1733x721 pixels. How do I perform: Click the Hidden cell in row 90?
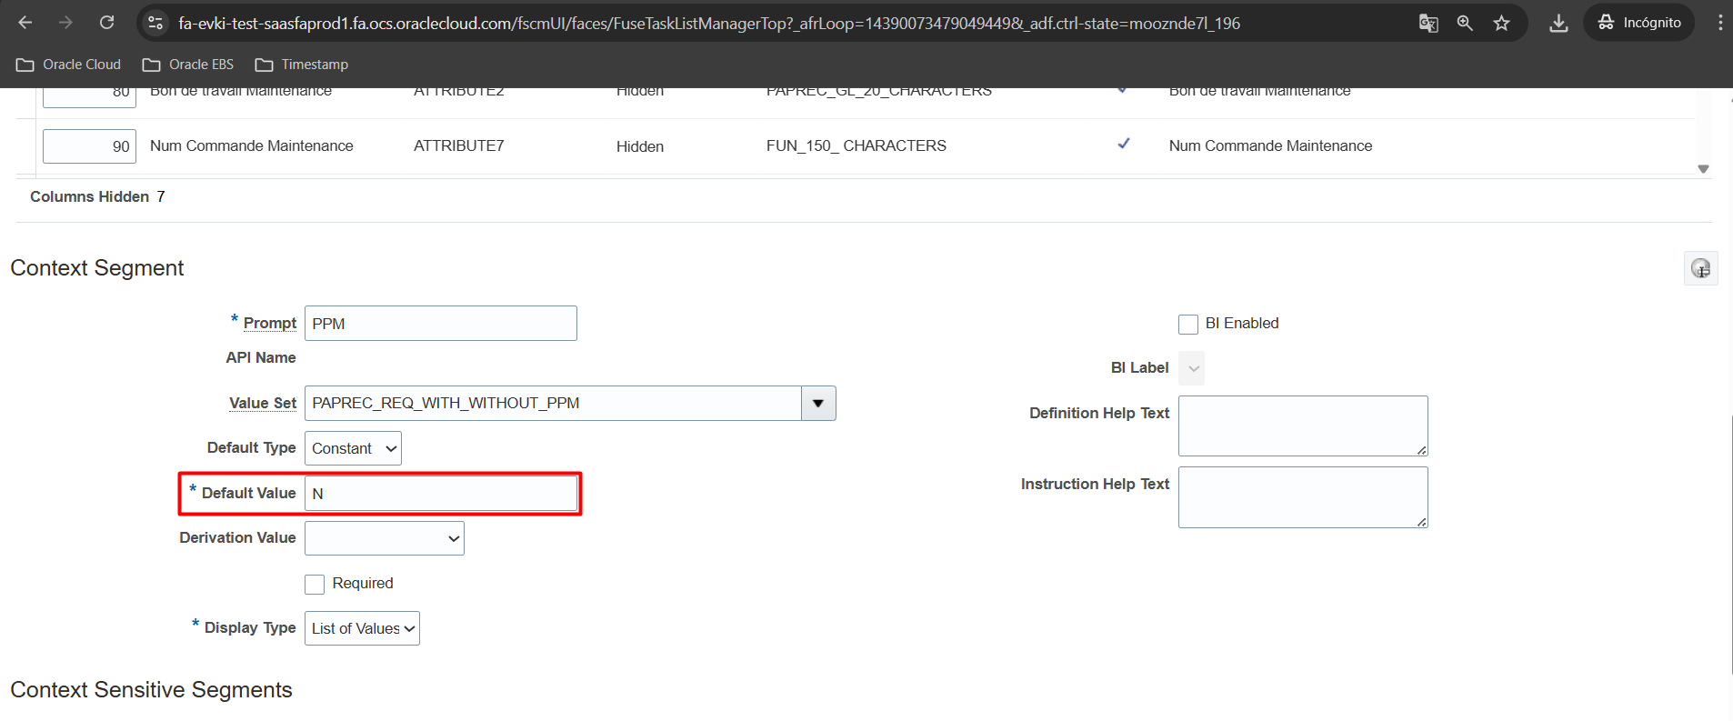640,146
